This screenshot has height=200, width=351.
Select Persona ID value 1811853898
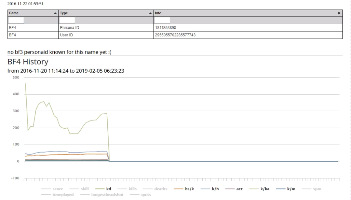(165, 28)
